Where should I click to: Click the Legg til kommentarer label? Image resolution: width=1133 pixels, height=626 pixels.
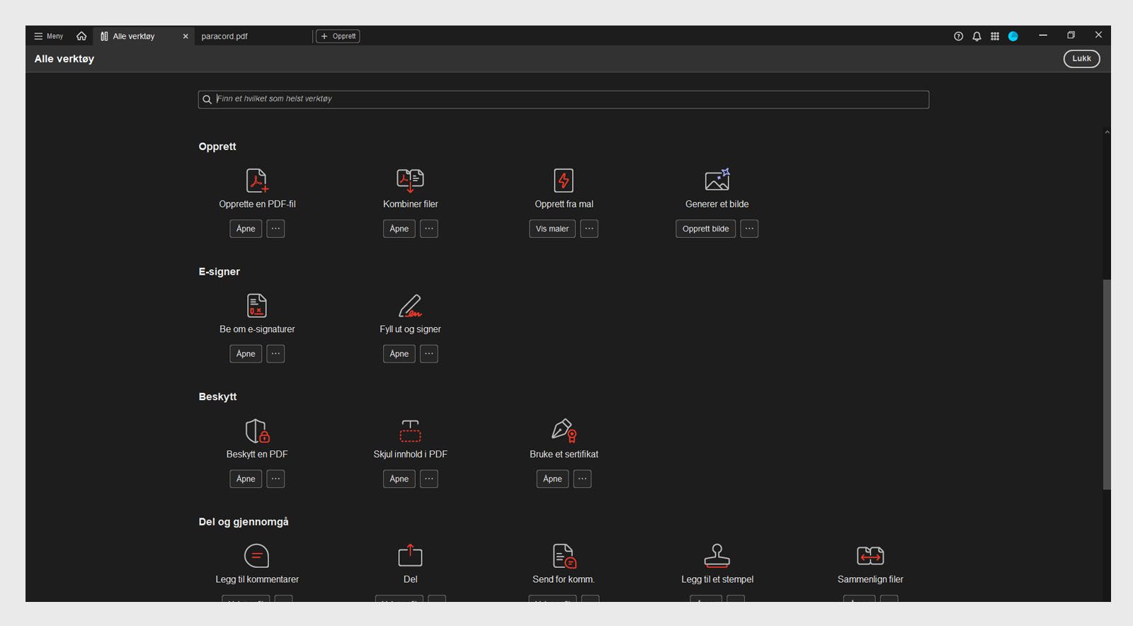(257, 579)
